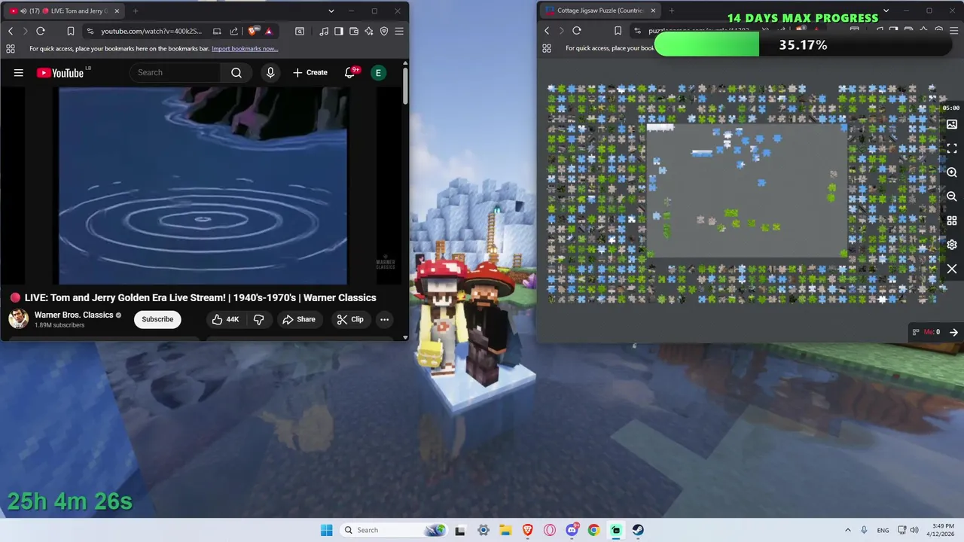Open Brave VPN shield icon in the YouTube window
The image size is (964, 542).
pos(384,31)
